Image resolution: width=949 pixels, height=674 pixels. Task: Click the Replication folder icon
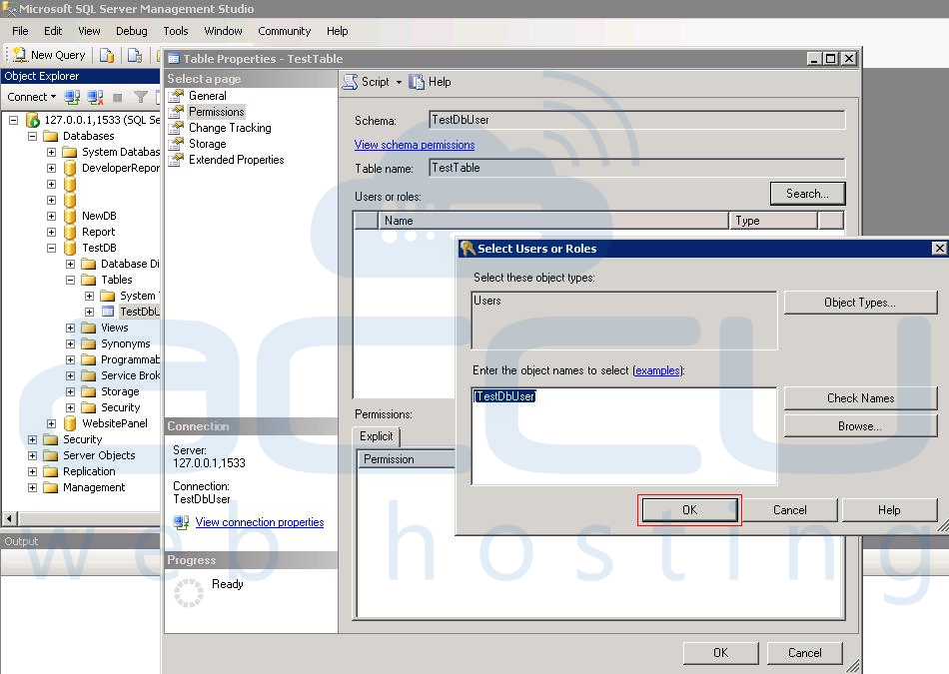click(51, 471)
